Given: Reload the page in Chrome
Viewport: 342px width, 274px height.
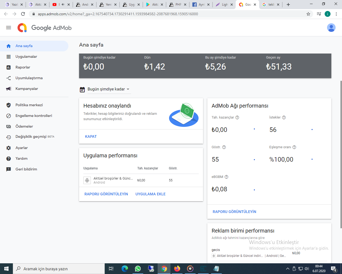Looking at the screenshot, I should pyautogui.click(x=23, y=14).
